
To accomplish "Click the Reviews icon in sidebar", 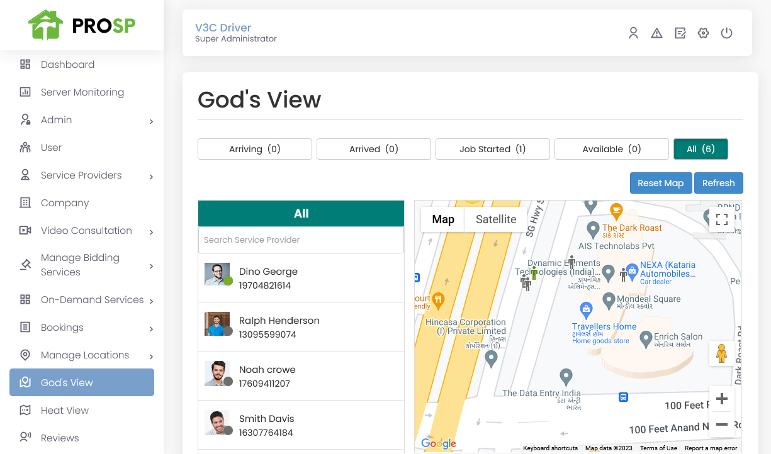I will click(x=25, y=438).
